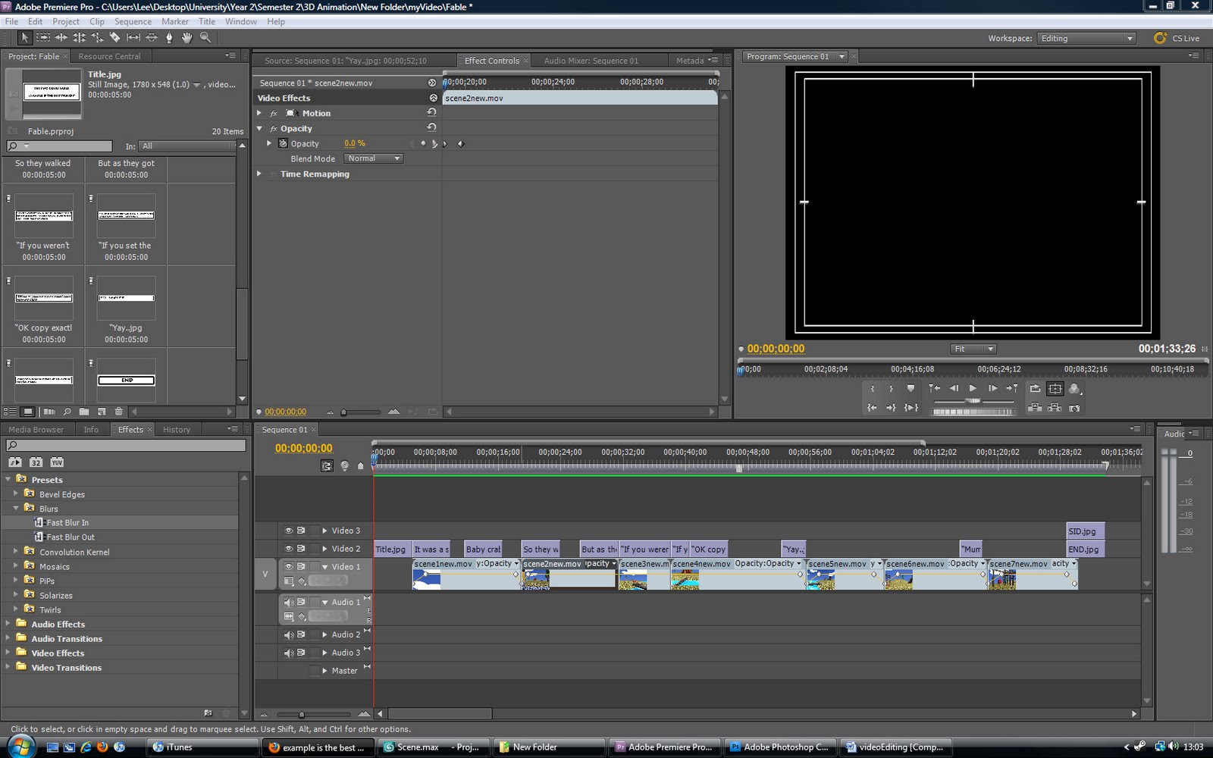Click the Extract button in Program monitor

pos(1055,408)
